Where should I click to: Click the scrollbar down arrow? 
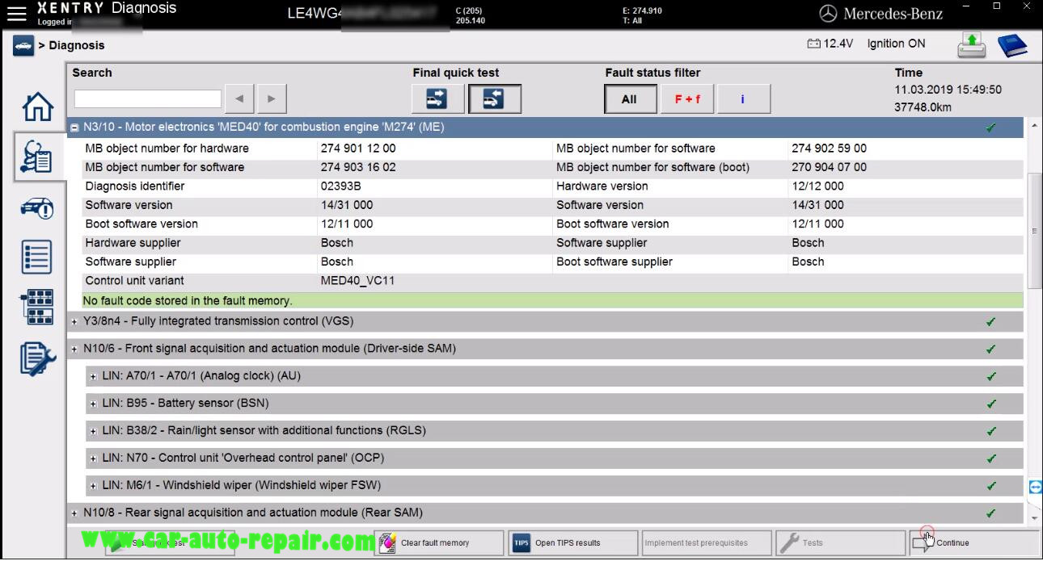1034,517
